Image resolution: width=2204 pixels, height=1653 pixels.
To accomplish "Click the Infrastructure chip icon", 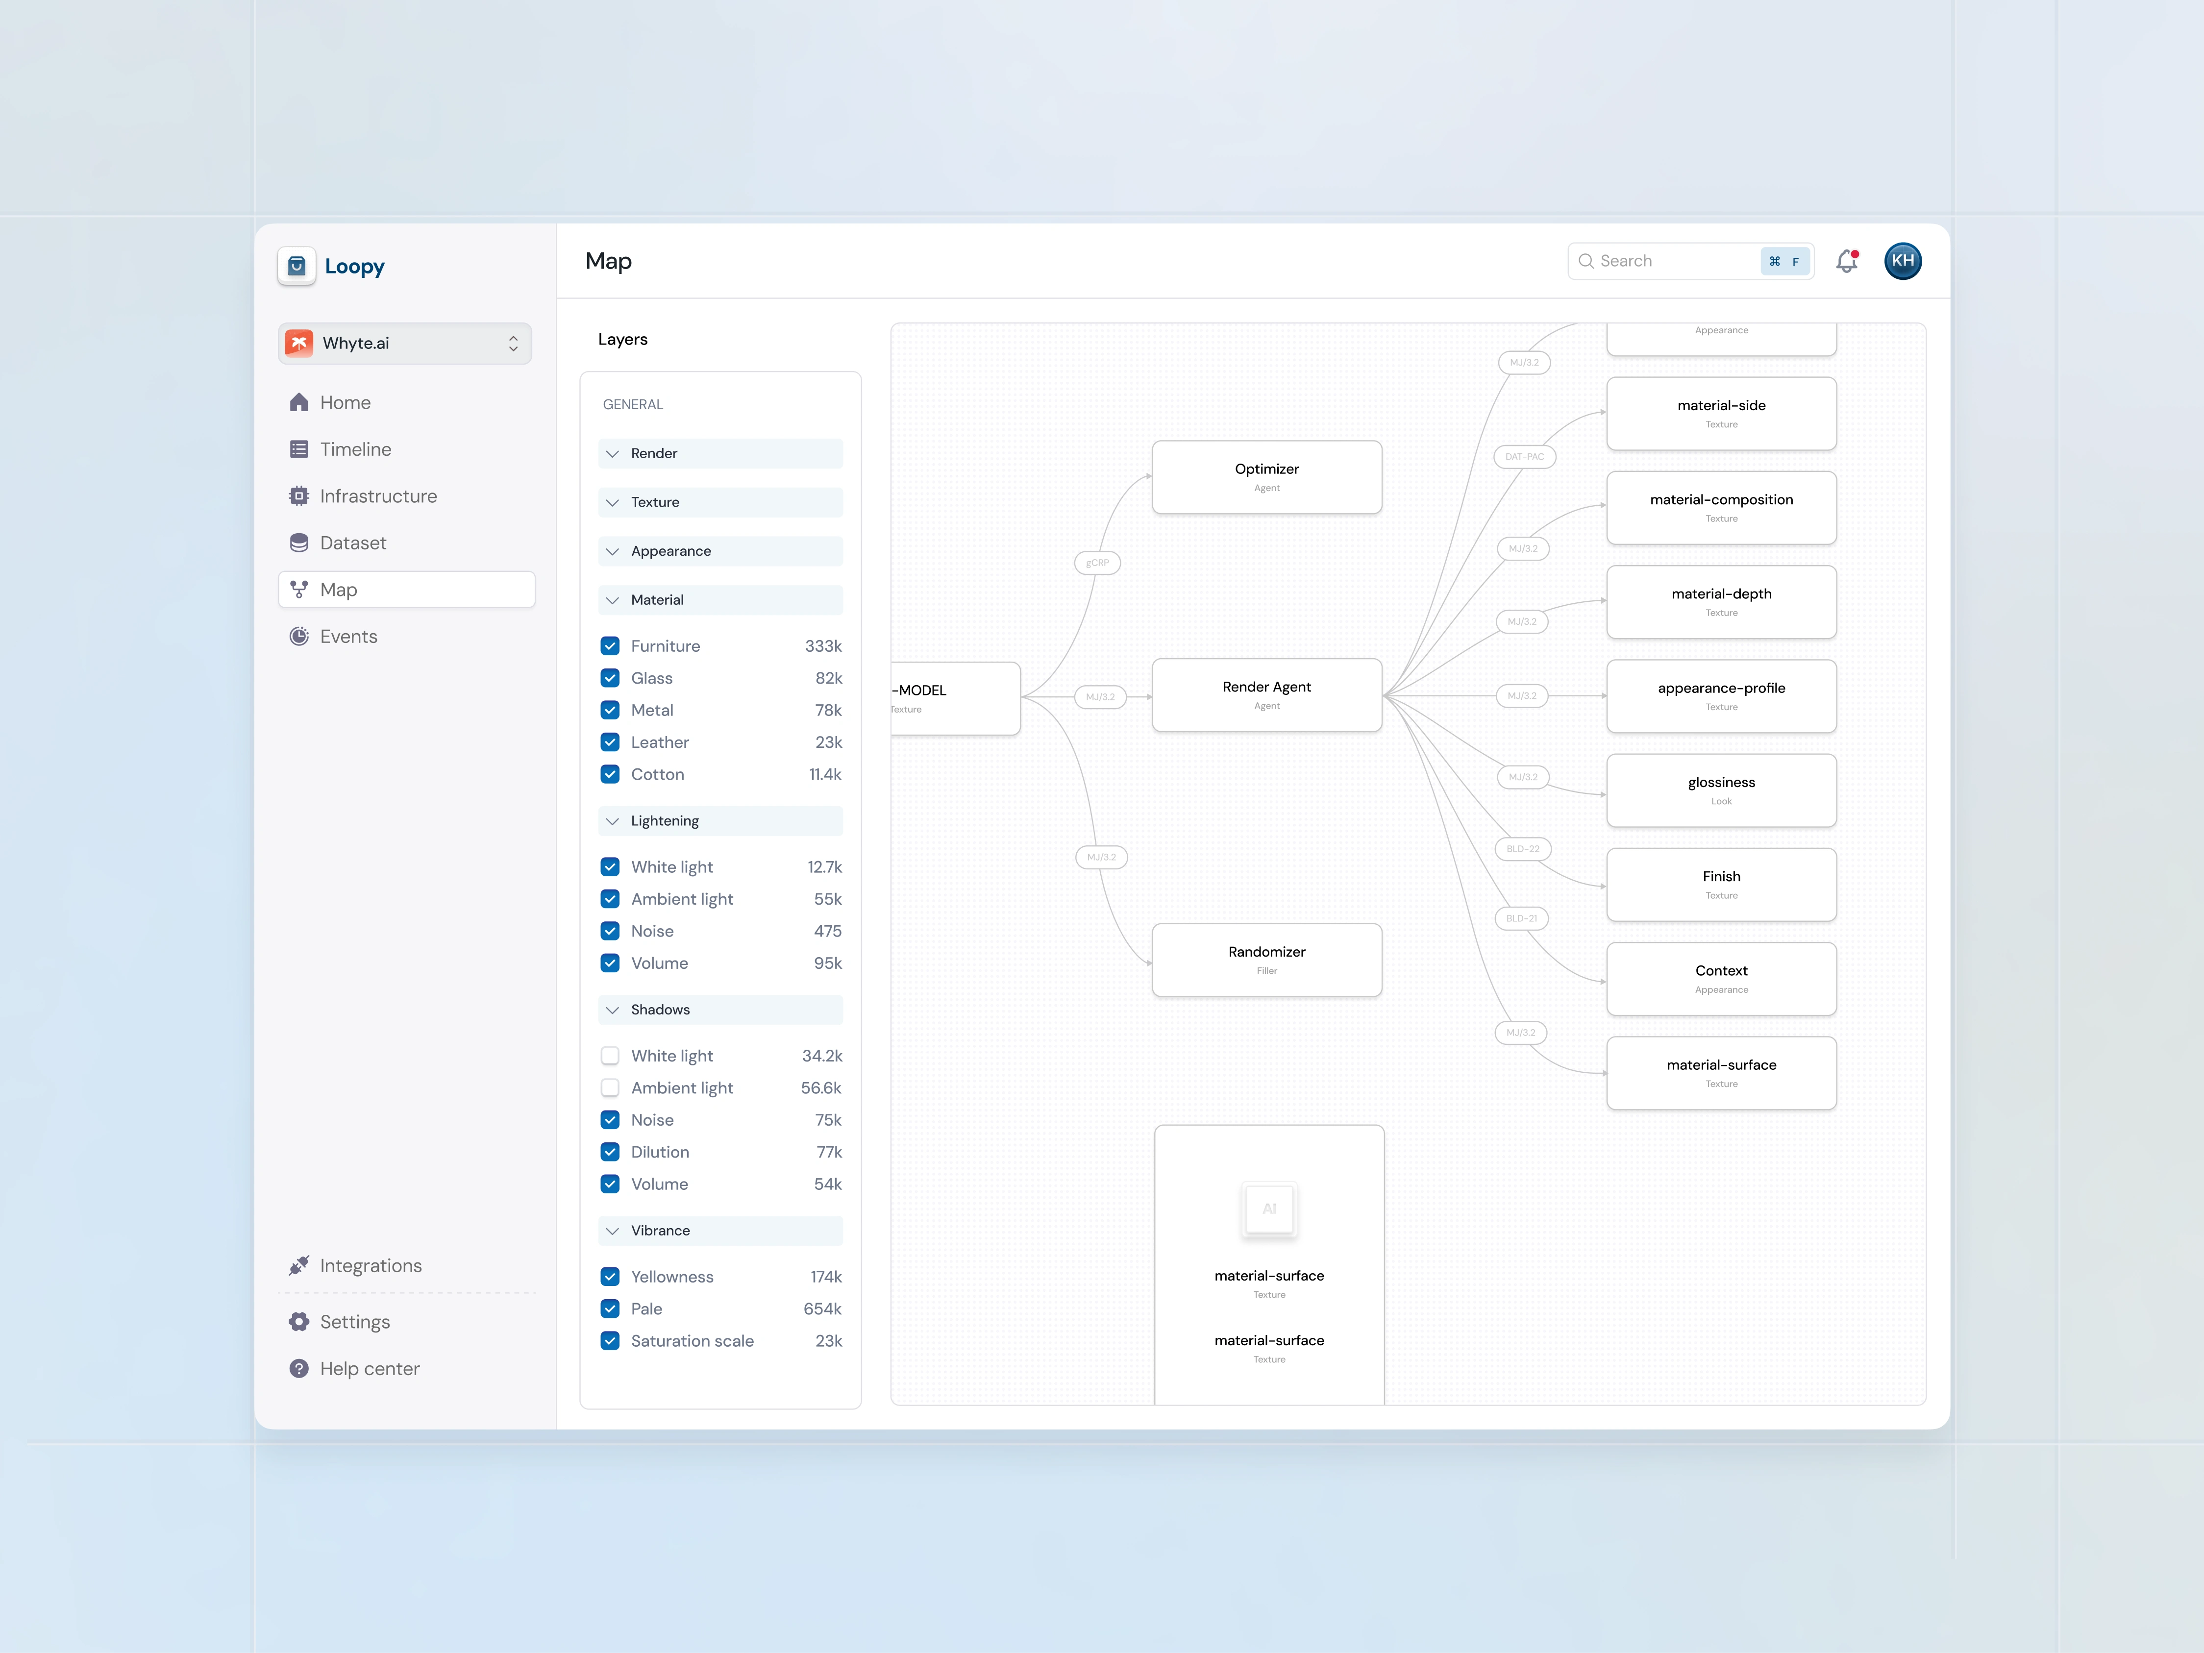I will pyautogui.click(x=299, y=496).
